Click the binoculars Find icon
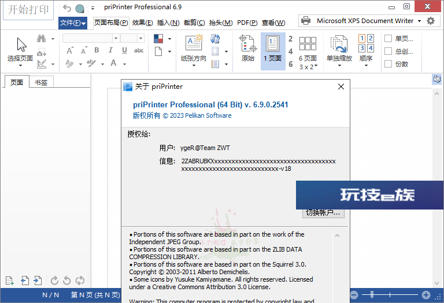Screen dimensions: 444x303 [x=42, y=38]
